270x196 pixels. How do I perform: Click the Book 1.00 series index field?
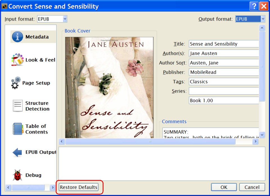(224, 101)
